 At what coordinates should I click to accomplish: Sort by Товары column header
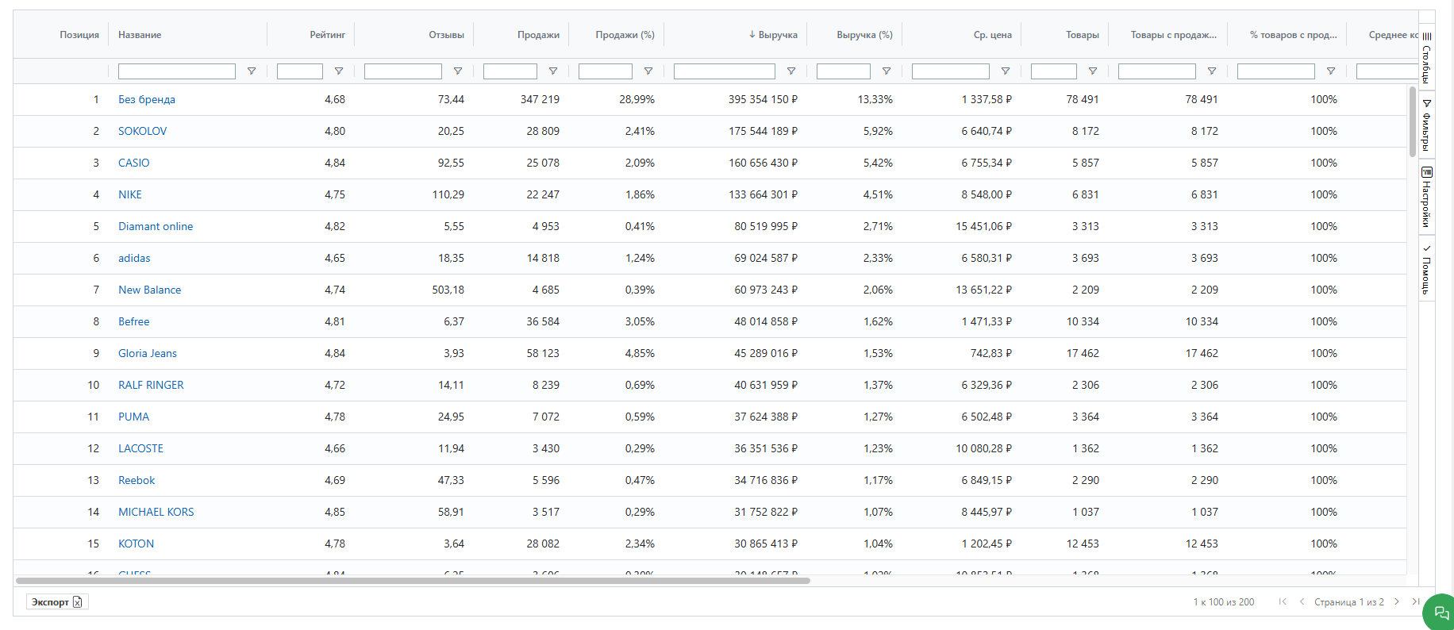point(1083,35)
